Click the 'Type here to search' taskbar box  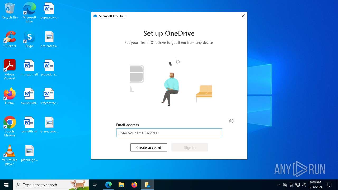(51, 185)
